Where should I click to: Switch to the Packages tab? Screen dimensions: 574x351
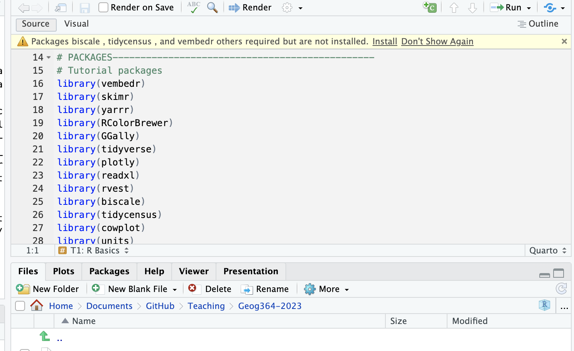coord(109,271)
